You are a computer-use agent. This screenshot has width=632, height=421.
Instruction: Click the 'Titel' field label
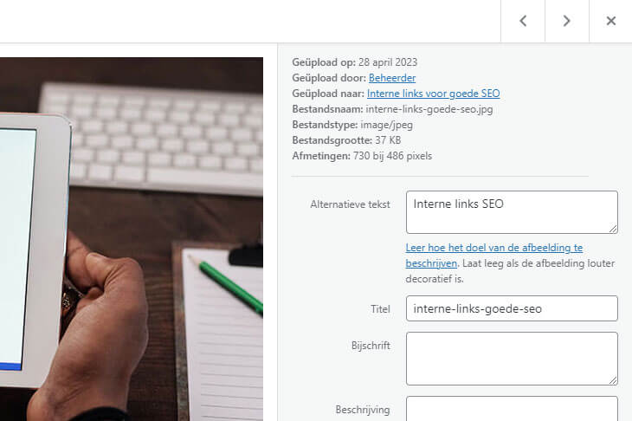(380, 309)
